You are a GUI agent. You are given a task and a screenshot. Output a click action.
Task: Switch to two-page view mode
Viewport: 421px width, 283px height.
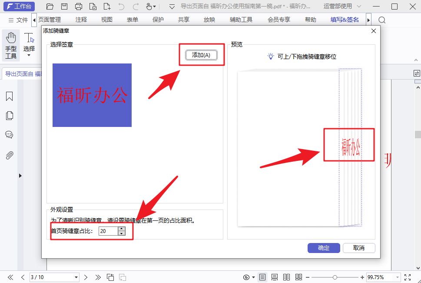pos(287,277)
